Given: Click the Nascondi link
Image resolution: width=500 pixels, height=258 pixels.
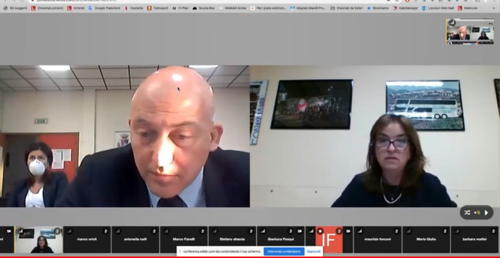Looking at the screenshot, I should point(314,252).
